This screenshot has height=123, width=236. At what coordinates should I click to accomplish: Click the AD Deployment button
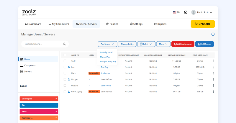click(183, 44)
